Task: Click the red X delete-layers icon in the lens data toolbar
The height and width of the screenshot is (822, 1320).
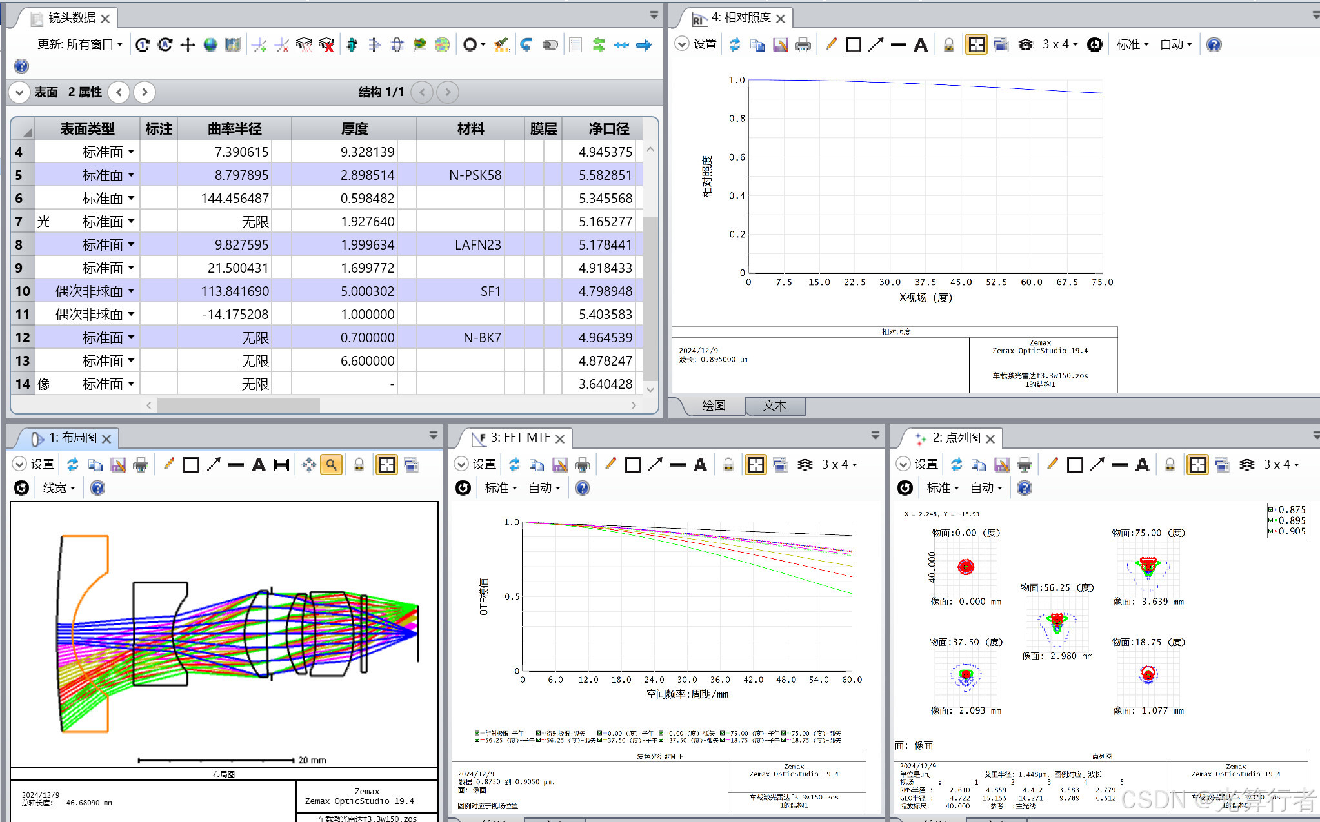Action: pos(327,44)
